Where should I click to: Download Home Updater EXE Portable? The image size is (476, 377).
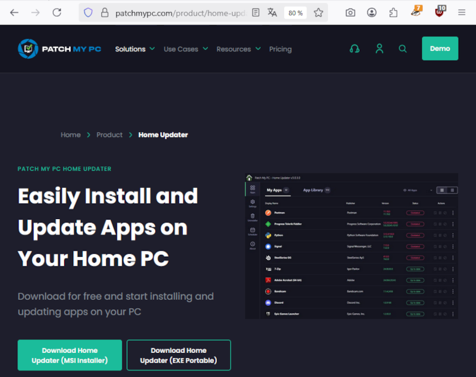pyautogui.click(x=179, y=355)
